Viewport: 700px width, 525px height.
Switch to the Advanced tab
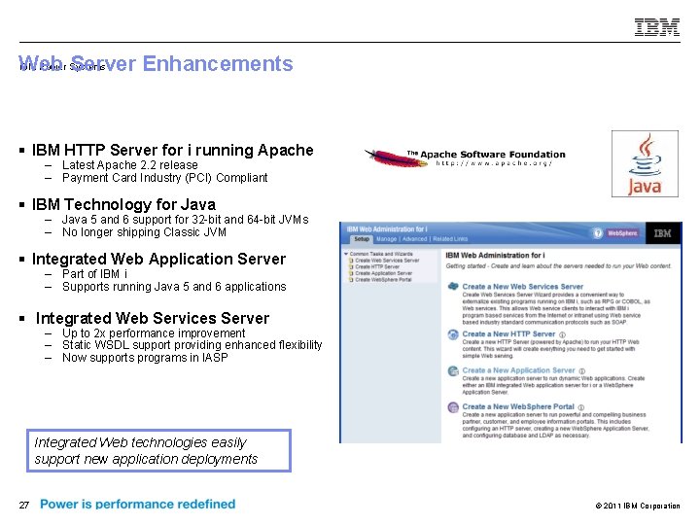(415, 239)
